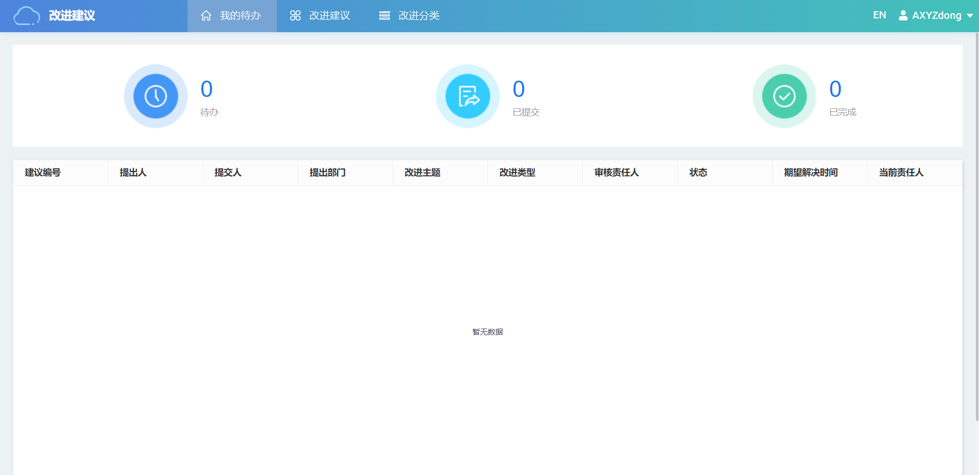This screenshot has height=475, width=979.
Task: Click the 已完成 label
Action: (x=843, y=112)
